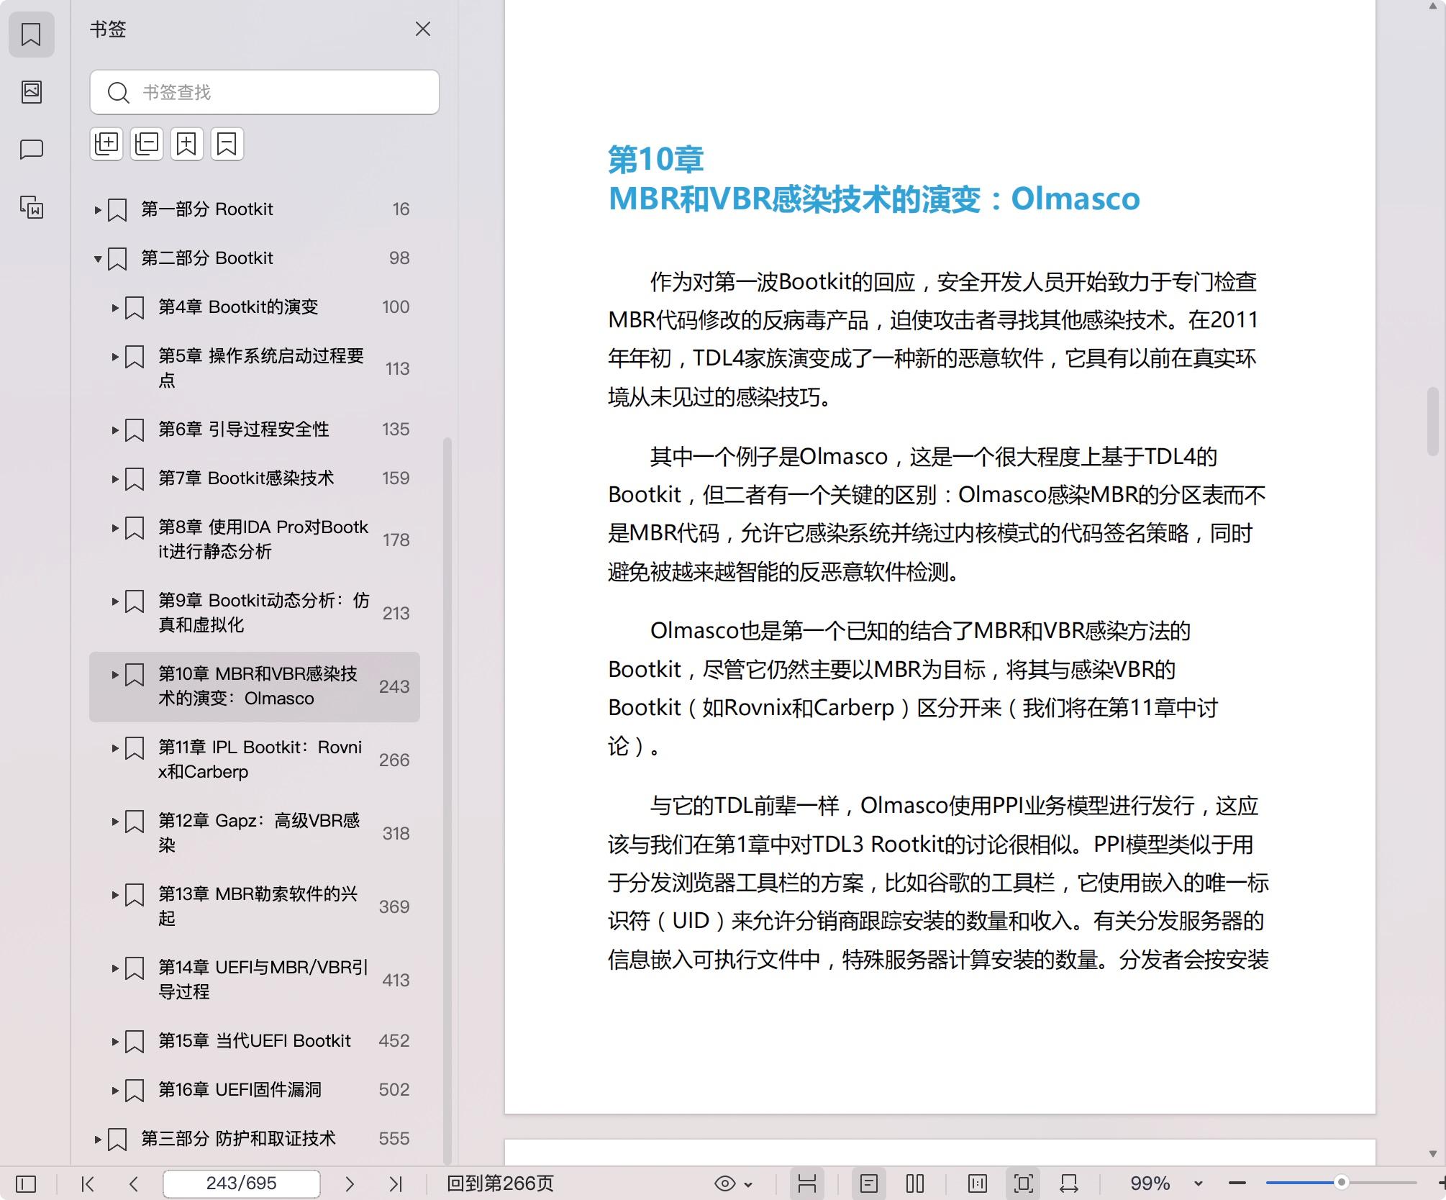Expand 第一部分 Rootkit tree arrow
Image resolution: width=1446 pixels, height=1200 pixels.
(x=98, y=209)
